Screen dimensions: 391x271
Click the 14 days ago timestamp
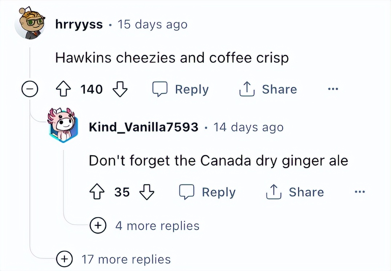click(x=248, y=127)
